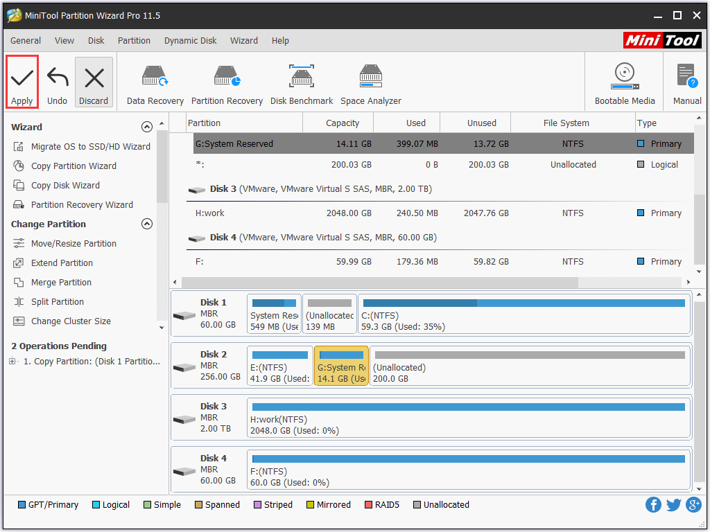The image size is (710, 532).
Task: Select 200.0 GB Unallocated block on Disk 2
Action: pyautogui.click(x=530, y=366)
